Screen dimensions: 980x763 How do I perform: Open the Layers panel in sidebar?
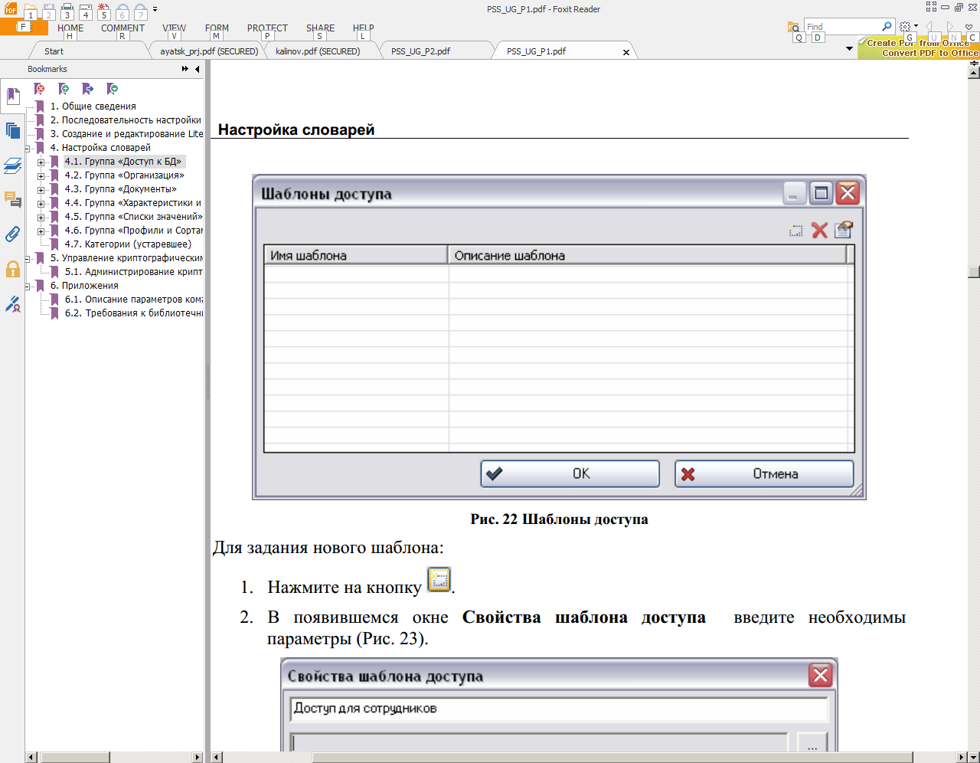tap(12, 165)
